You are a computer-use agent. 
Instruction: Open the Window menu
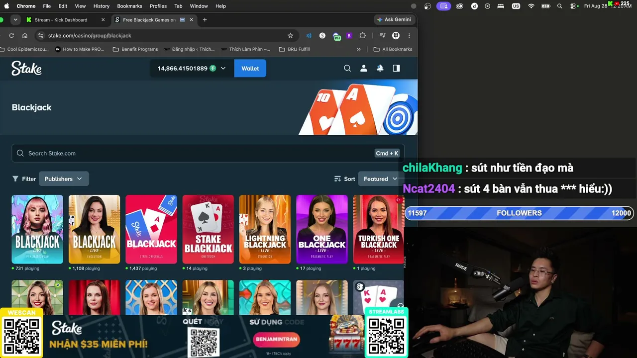pyautogui.click(x=199, y=6)
